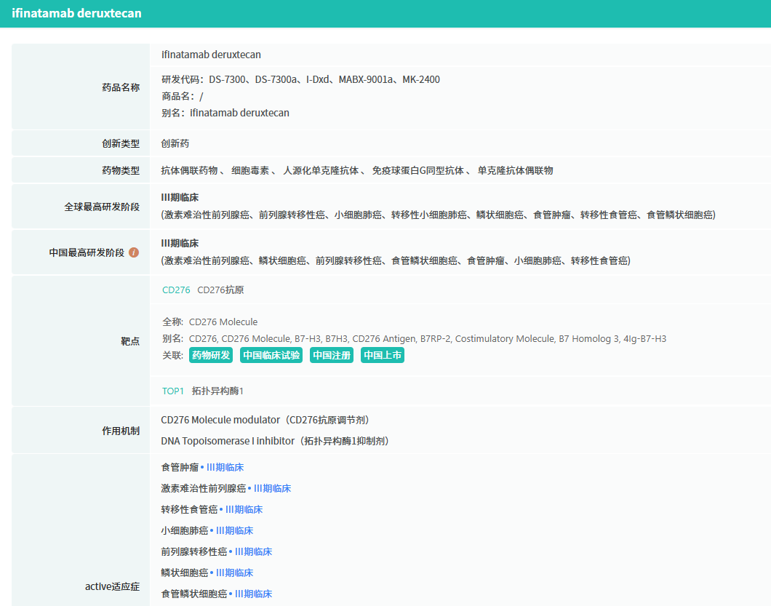Click the 中国临床试验 tag button
The image size is (771, 606).
click(271, 355)
